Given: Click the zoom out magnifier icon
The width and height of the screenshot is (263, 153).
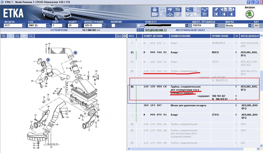Looking at the screenshot, I should coord(10,36).
